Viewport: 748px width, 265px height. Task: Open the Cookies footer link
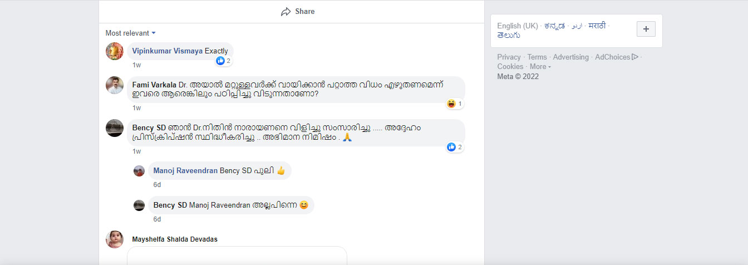[x=510, y=67]
